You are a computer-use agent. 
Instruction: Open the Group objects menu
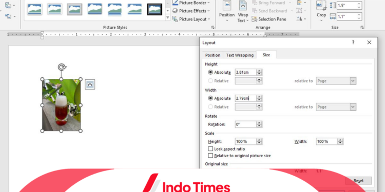click(301, 11)
